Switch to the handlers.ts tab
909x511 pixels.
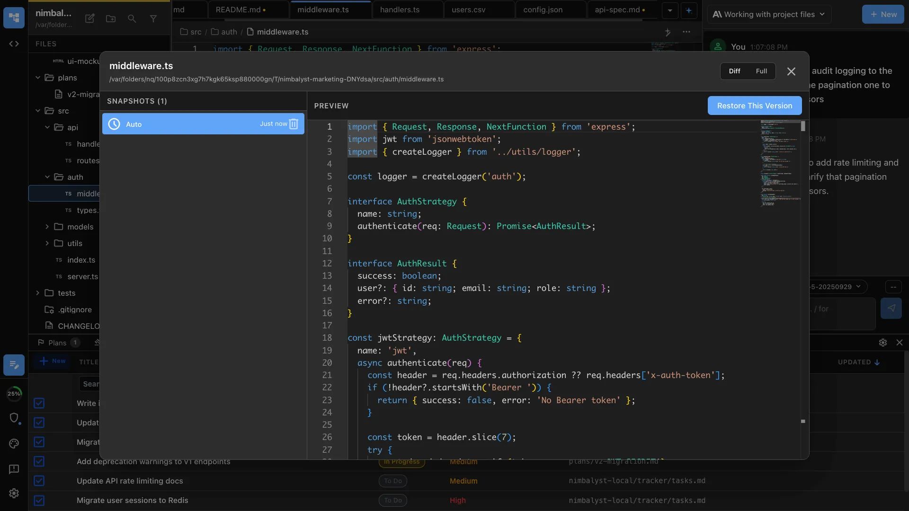click(x=400, y=9)
